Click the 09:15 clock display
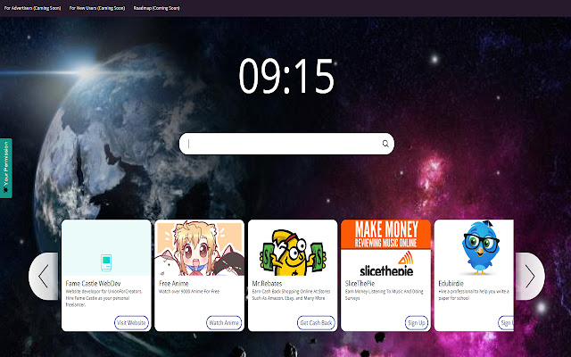Image resolution: width=571 pixels, height=357 pixels. click(286, 76)
